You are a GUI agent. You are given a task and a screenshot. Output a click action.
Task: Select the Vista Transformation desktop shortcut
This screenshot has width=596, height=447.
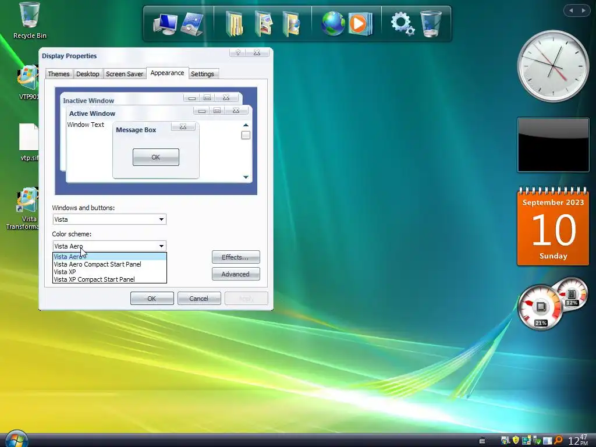pyautogui.click(x=27, y=208)
